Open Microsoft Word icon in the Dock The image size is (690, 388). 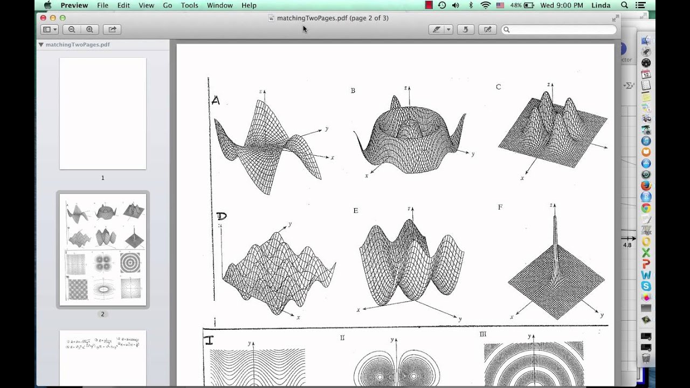click(646, 275)
